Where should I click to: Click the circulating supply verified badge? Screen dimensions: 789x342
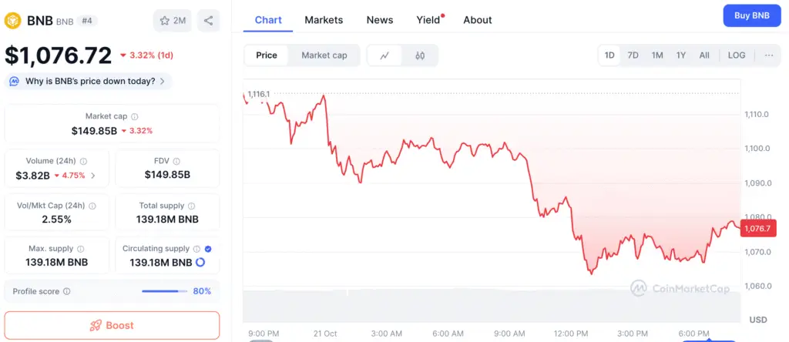click(x=208, y=249)
